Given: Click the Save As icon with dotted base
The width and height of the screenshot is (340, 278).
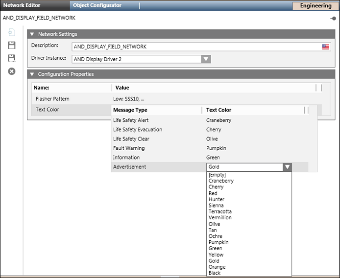Looking at the screenshot, I should 12,58.
